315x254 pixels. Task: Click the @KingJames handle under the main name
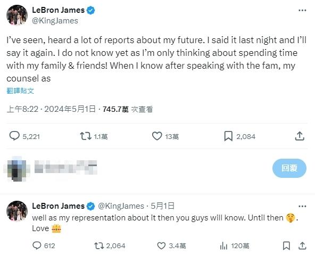click(x=55, y=21)
